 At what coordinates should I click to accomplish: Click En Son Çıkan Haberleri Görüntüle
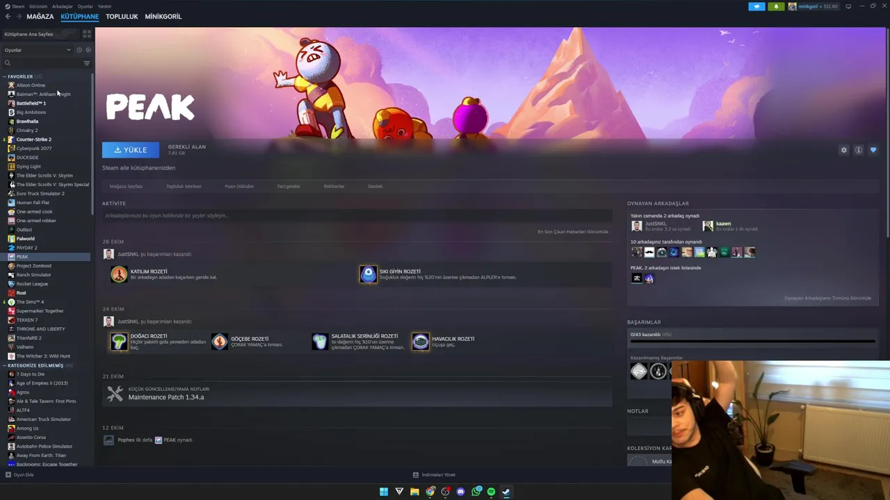click(x=573, y=232)
